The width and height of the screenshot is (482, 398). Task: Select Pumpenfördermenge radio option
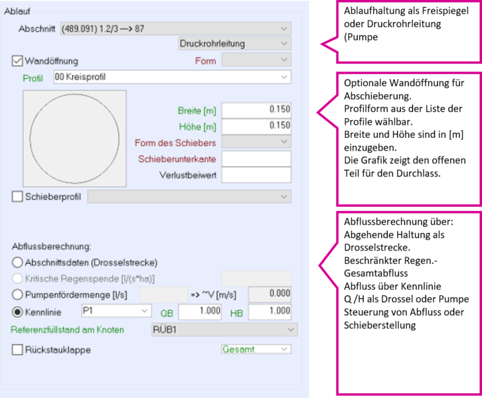click(x=18, y=294)
